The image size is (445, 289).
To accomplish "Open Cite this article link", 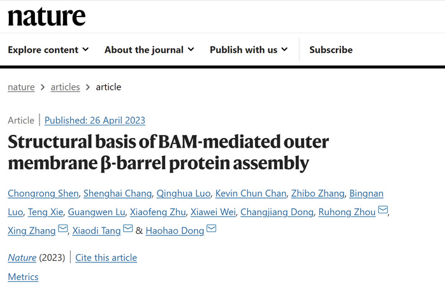I will click(x=106, y=258).
